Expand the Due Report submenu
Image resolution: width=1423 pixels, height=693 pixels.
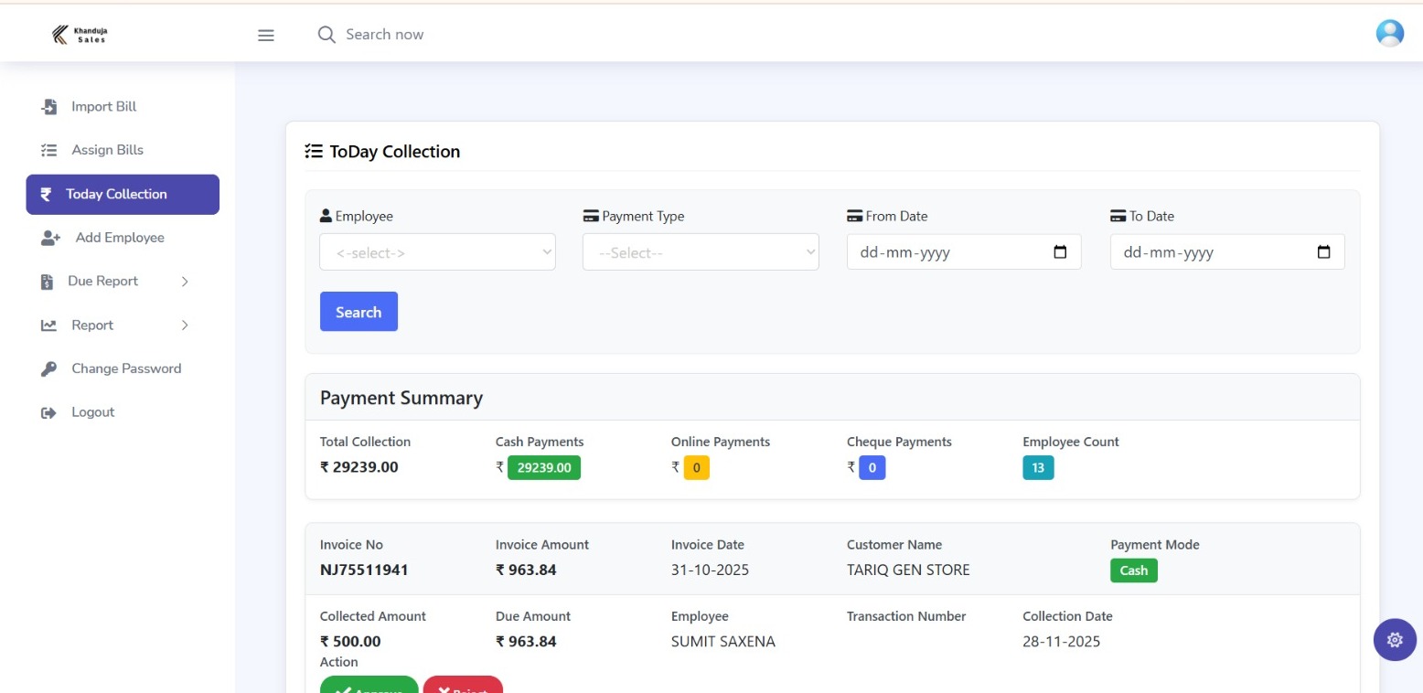tap(184, 282)
